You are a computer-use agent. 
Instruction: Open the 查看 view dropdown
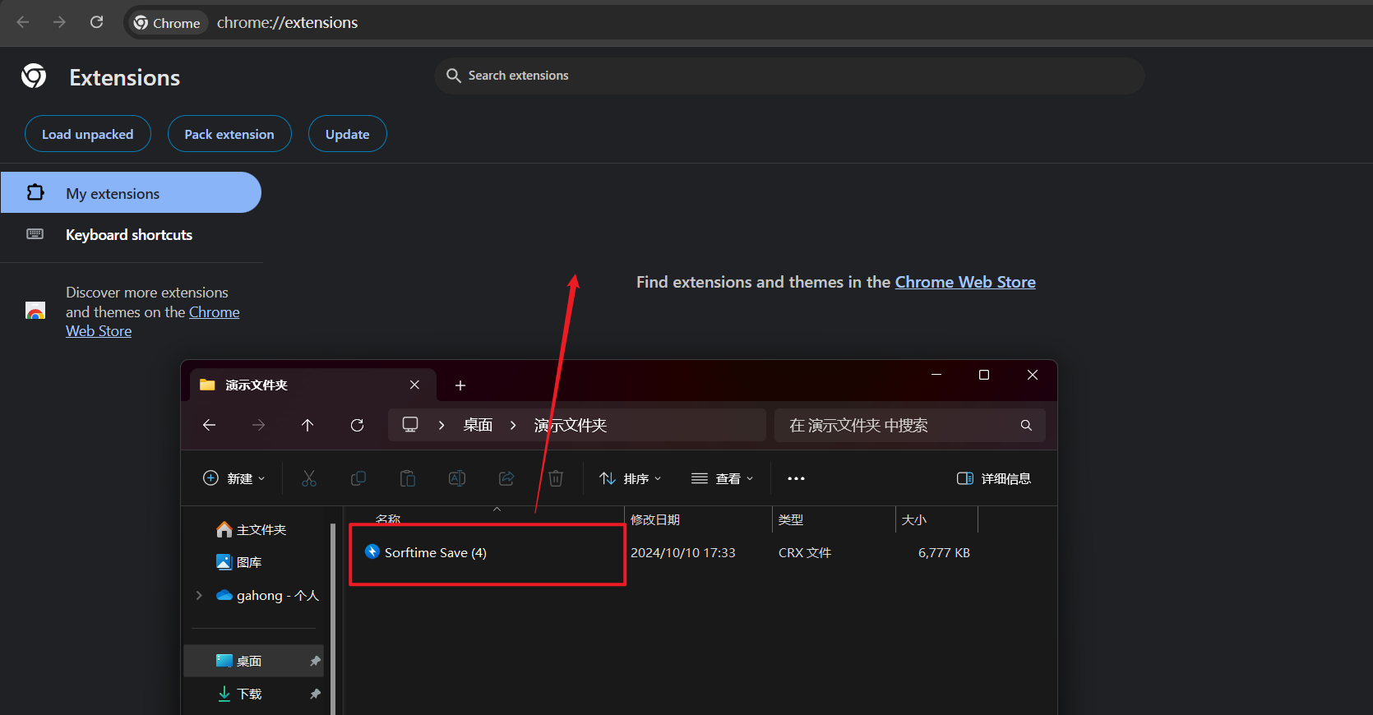(x=722, y=478)
